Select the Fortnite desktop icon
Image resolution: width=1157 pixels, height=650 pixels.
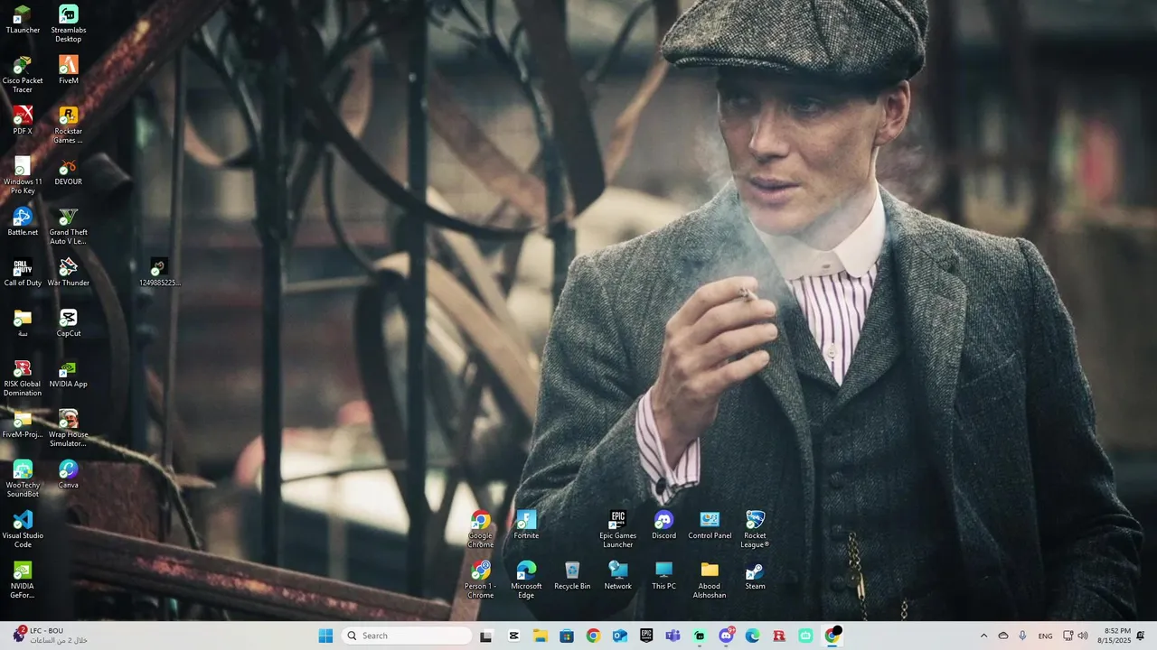point(526,525)
